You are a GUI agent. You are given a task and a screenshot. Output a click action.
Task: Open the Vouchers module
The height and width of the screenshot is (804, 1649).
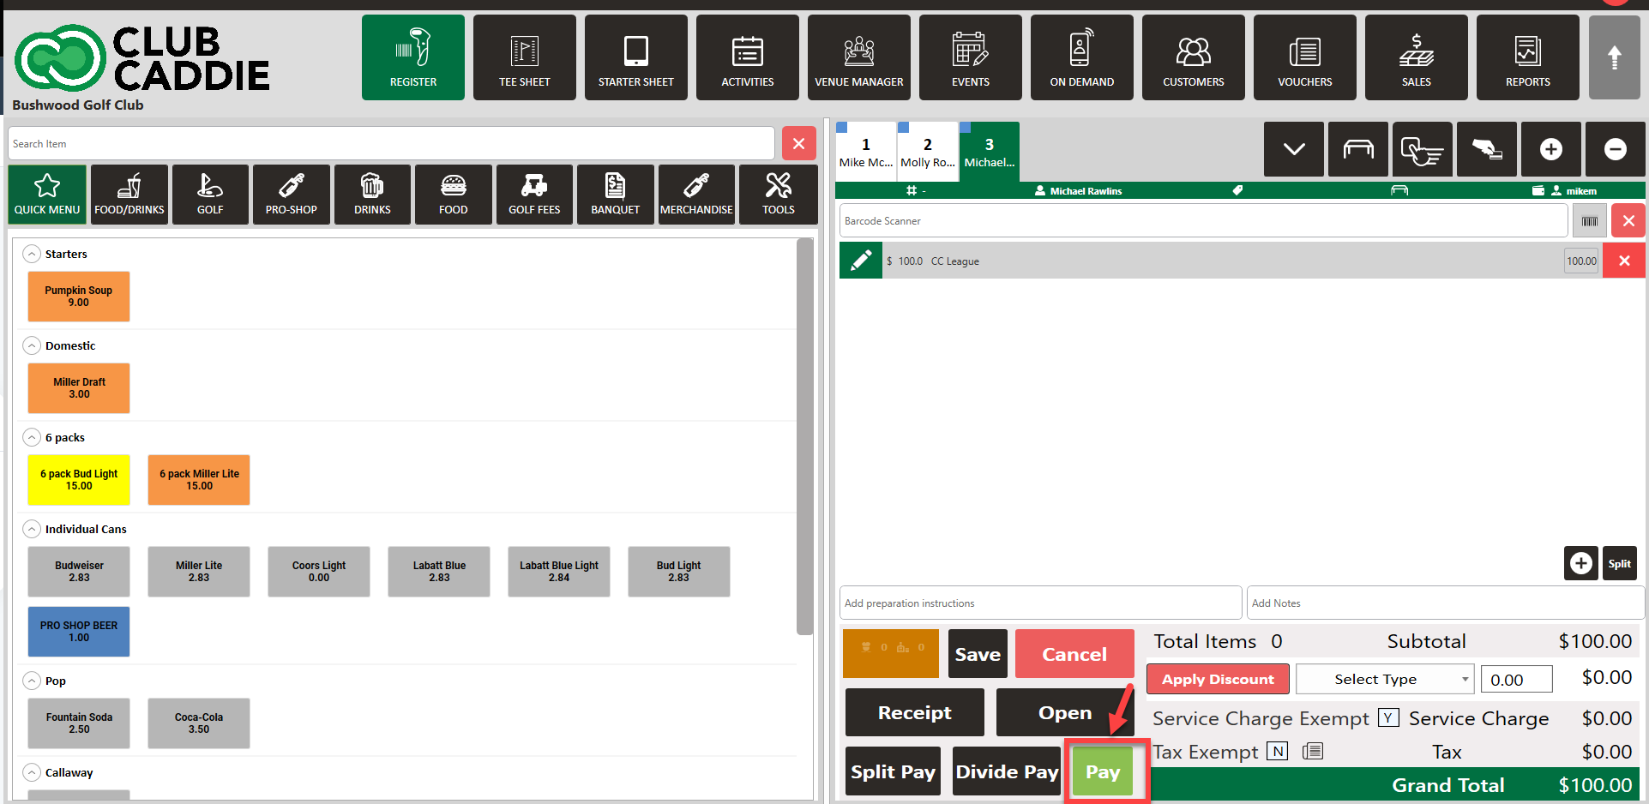click(x=1304, y=57)
